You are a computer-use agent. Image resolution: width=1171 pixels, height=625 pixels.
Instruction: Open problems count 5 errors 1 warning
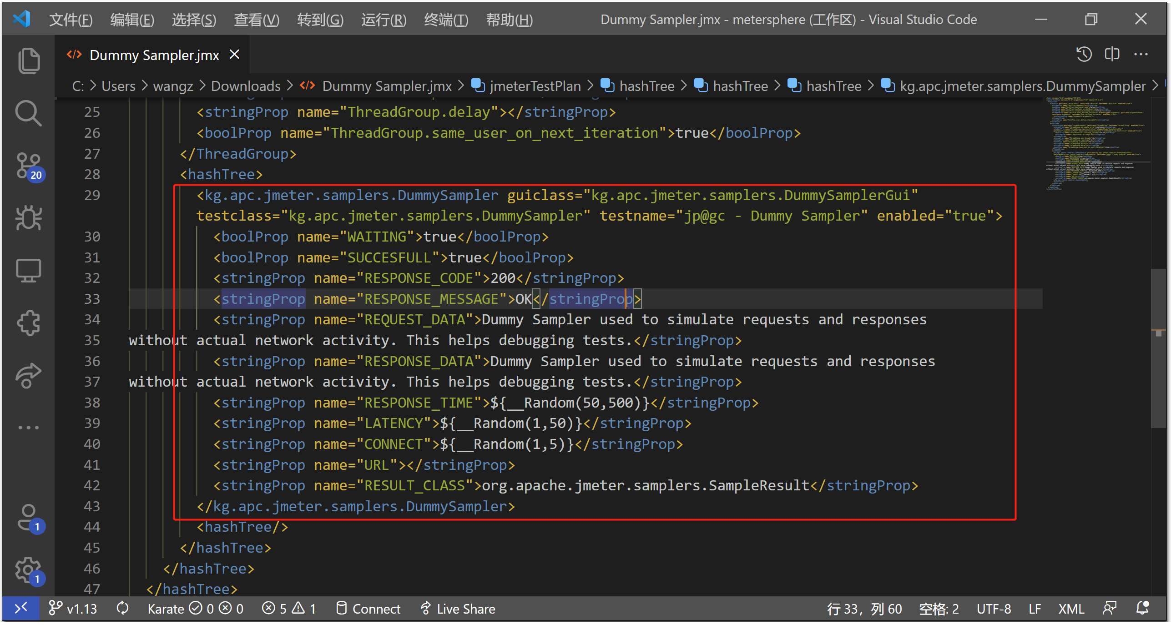pos(289,608)
